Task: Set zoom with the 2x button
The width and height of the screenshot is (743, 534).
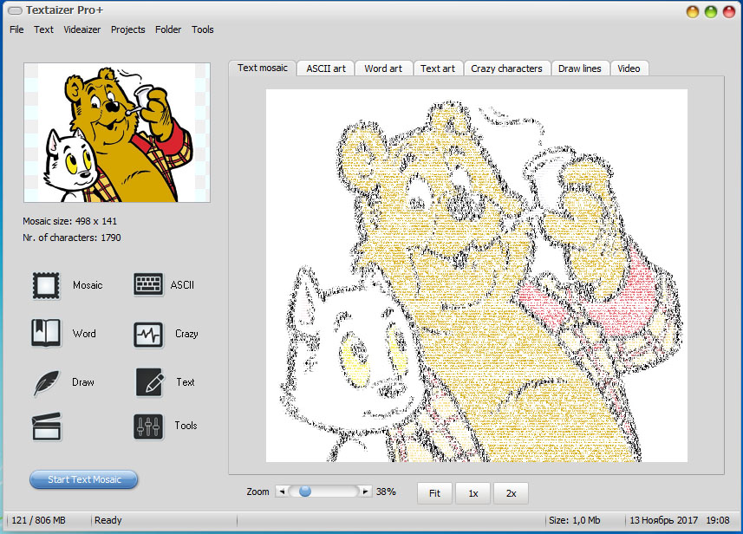Action: [x=511, y=493]
